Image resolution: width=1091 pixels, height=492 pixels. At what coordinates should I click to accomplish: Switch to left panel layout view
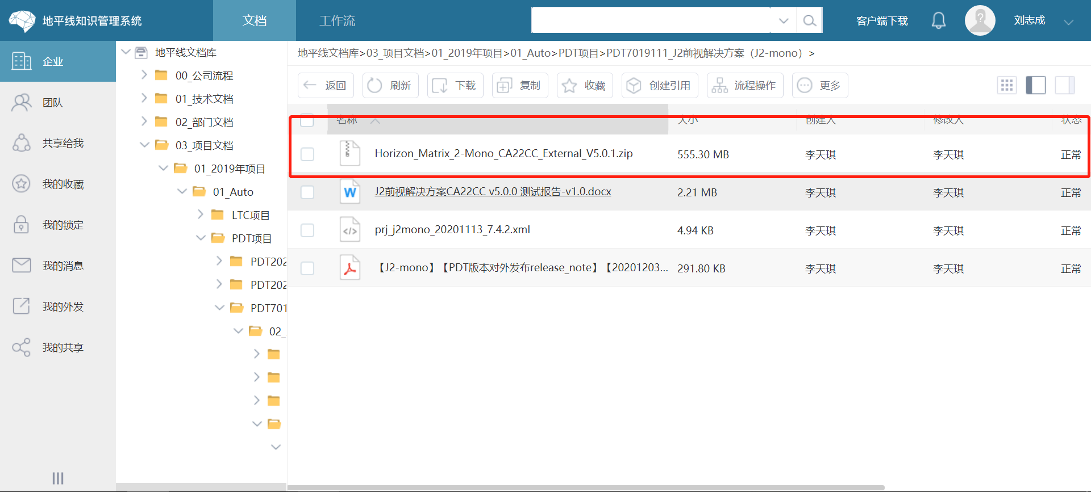[x=1036, y=85]
